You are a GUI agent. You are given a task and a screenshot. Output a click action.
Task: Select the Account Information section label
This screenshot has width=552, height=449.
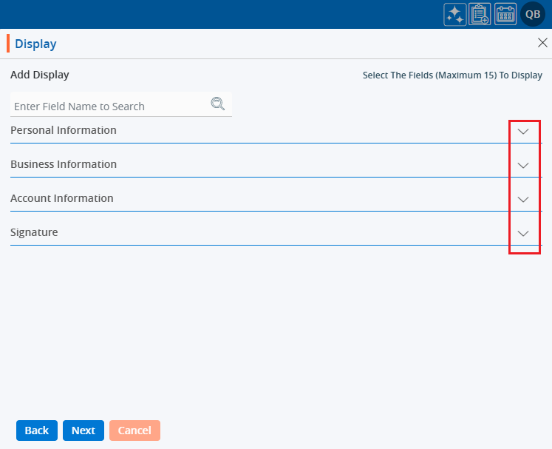[62, 198]
